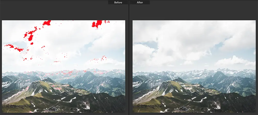Click the After image preview

point(194,66)
